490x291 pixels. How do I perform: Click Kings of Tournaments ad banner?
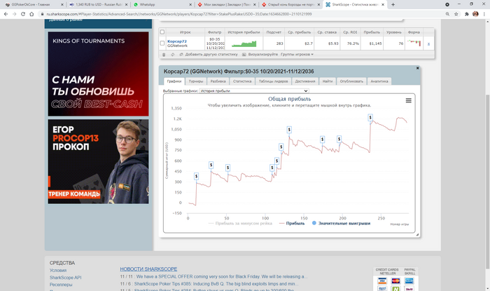pos(98,74)
